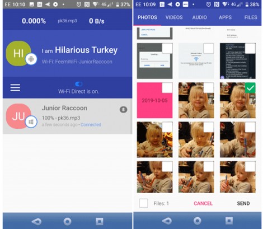Tap the JU avatar of Junior Raccoon
The width and height of the screenshot is (263, 229).
(x=18, y=116)
